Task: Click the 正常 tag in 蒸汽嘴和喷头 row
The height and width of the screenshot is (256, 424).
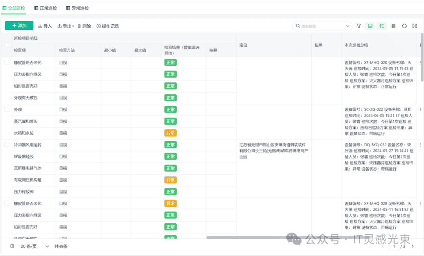Action: (x=170, y=122)
